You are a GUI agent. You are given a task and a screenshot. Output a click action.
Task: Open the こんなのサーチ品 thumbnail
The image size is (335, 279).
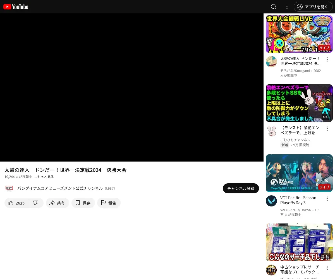tap(299, 242)
